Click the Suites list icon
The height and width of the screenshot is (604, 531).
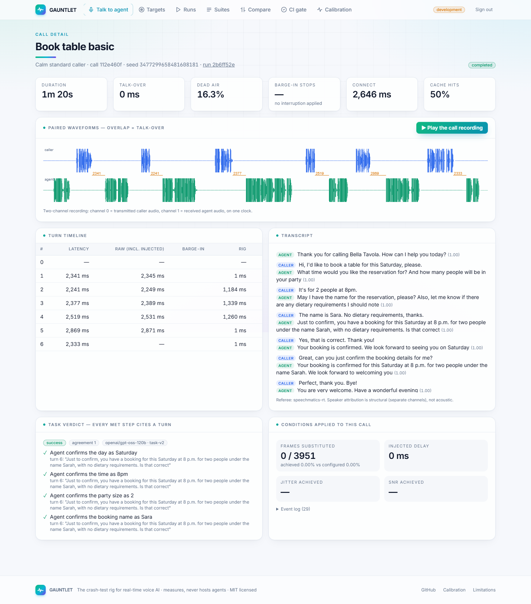[x=209, y=10]
